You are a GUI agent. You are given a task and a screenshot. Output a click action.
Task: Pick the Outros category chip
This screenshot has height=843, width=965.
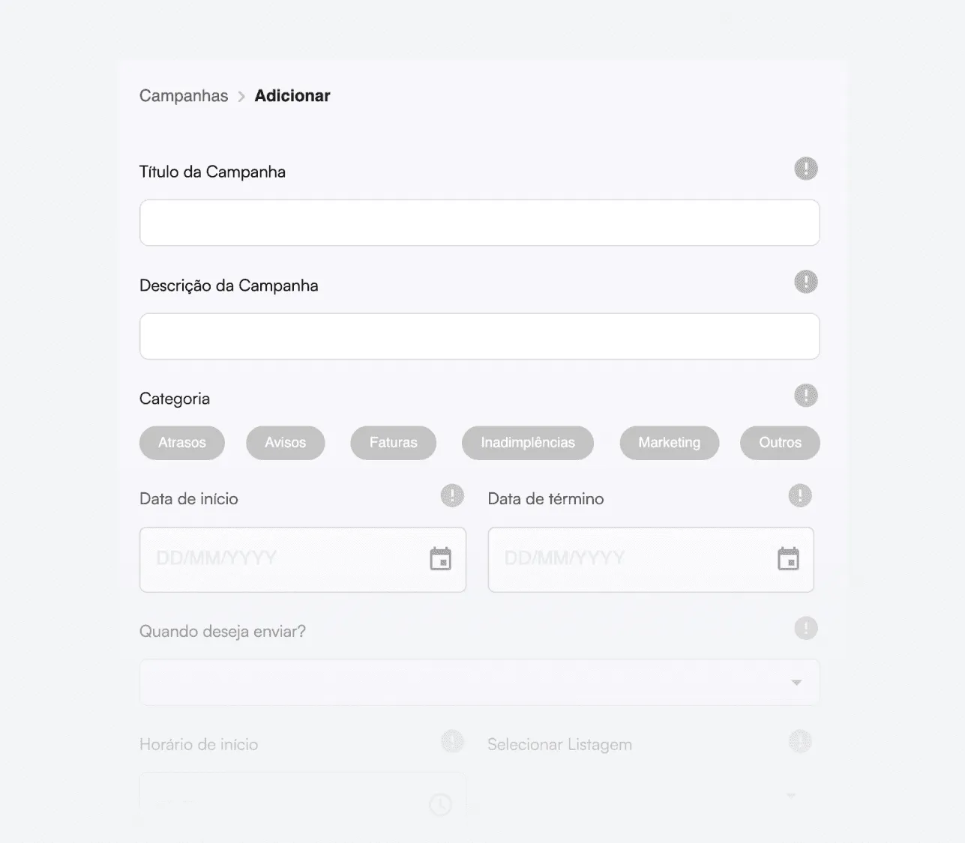pos(780,443)
